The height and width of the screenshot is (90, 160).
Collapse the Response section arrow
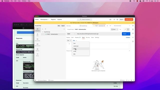coord(129,51)
